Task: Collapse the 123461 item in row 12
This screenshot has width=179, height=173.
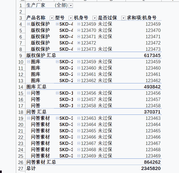Action: (79, 74)
